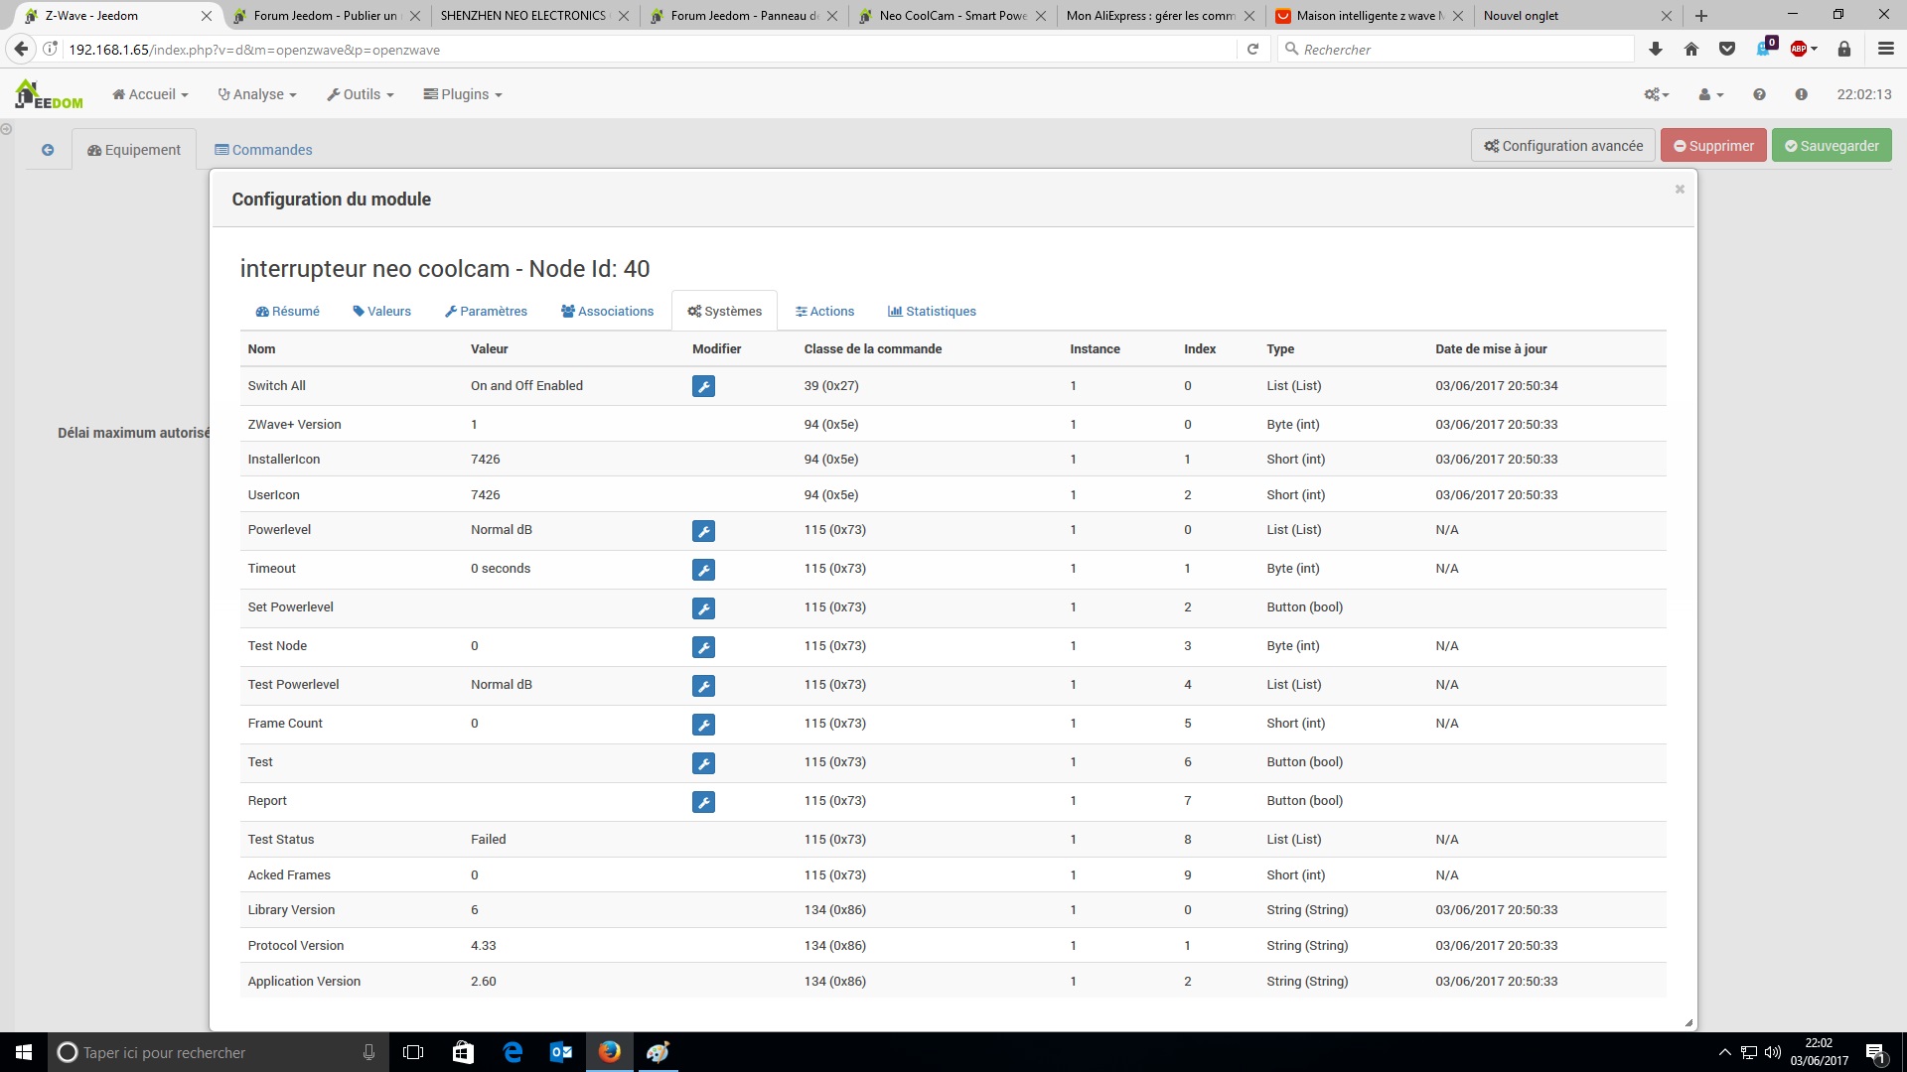
Task: Close the Configuration du module dialog
Action: pos(1680,189)
